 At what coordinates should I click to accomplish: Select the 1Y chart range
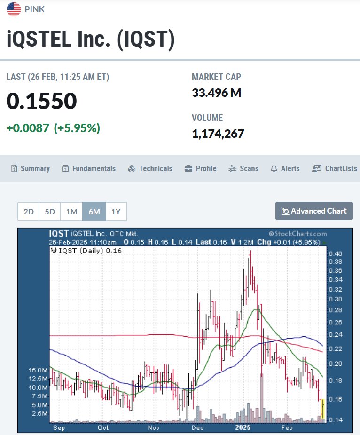click(x=116, y=212)
